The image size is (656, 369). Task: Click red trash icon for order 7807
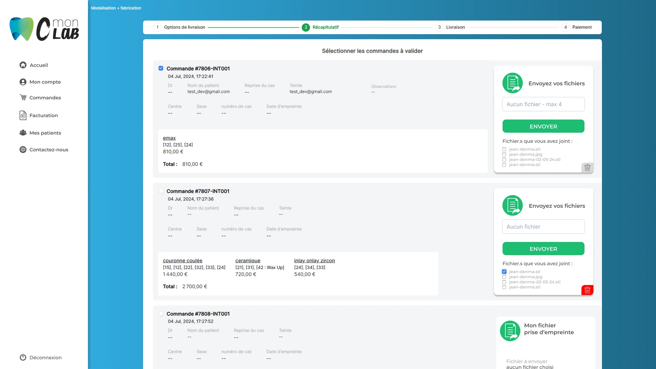pyautogui.click(x=587, y=290)
